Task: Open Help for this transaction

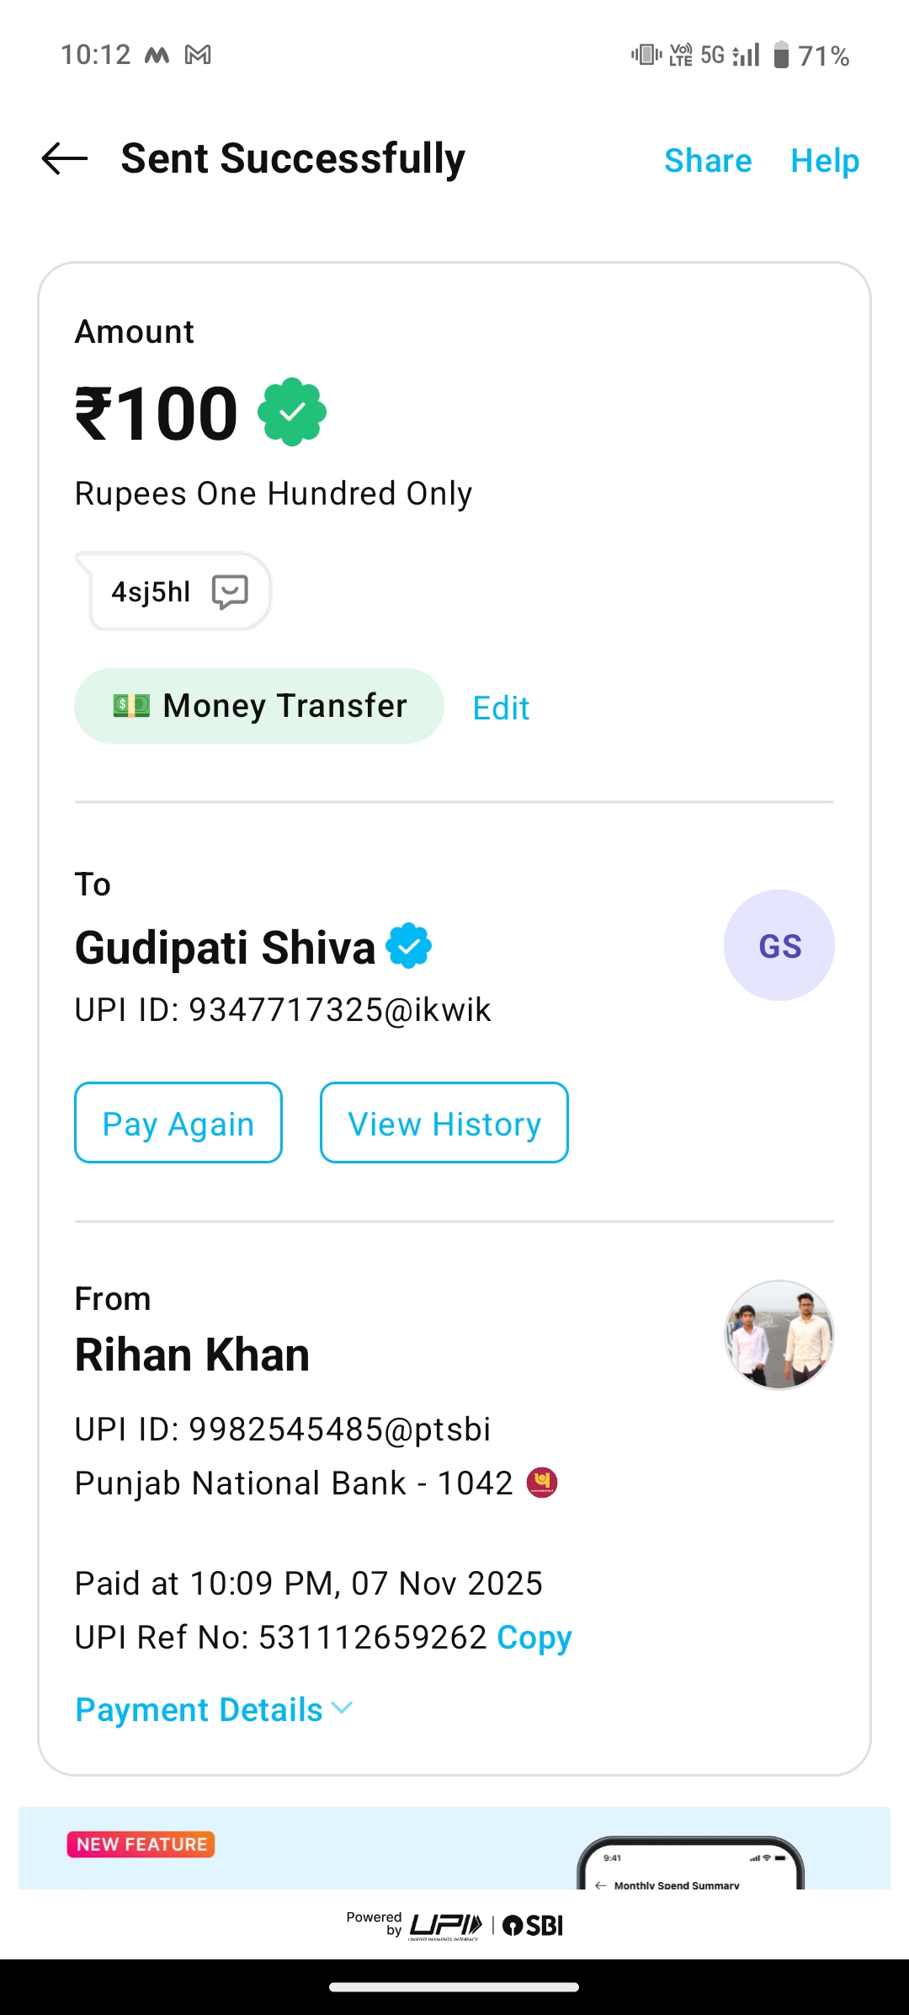Action: point(825,160)
